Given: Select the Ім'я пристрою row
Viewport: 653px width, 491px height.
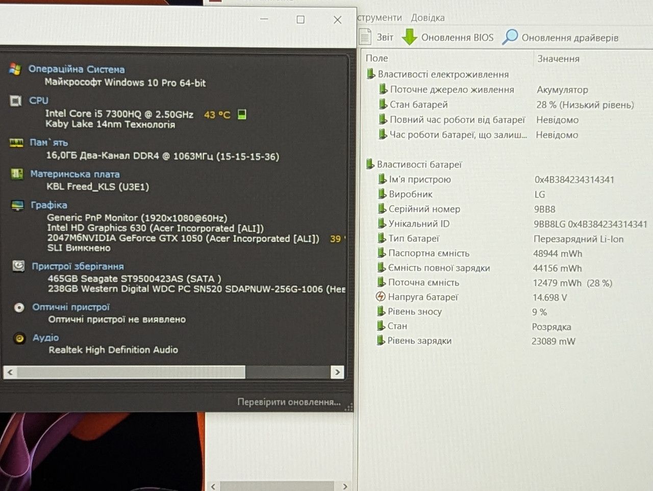Looking at the screenshot, I should (x=414, y=179).
